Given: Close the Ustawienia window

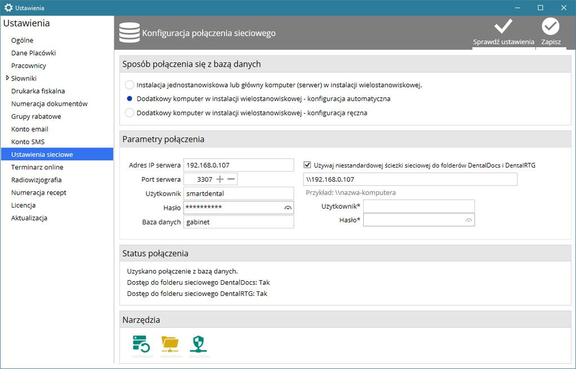Looking at the screenshot, I should pyautogui.click(x=564, y=8).
